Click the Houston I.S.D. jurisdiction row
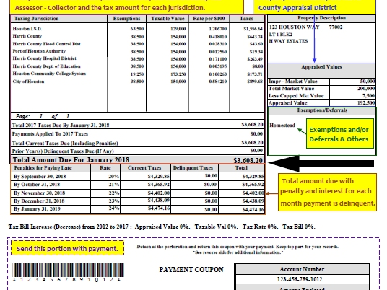The image size is (387, 290). pos(137,29)
